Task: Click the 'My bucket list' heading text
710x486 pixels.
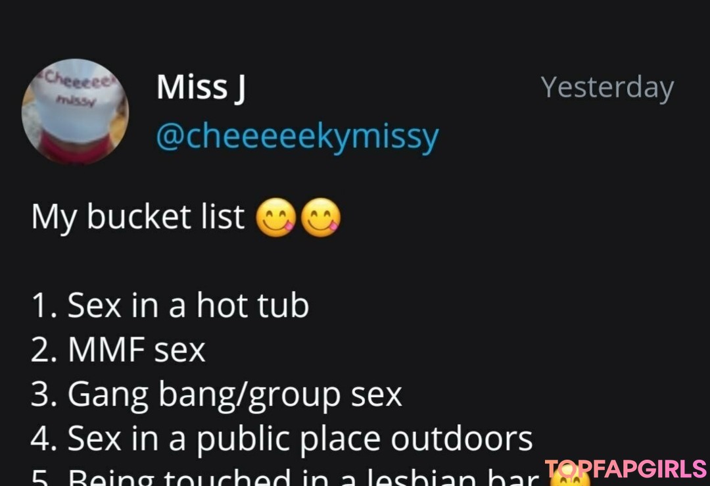Action: (x=137, y=218)
